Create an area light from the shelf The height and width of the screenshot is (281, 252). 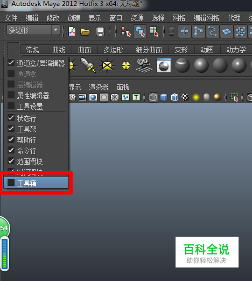click(x=107, y=65)
